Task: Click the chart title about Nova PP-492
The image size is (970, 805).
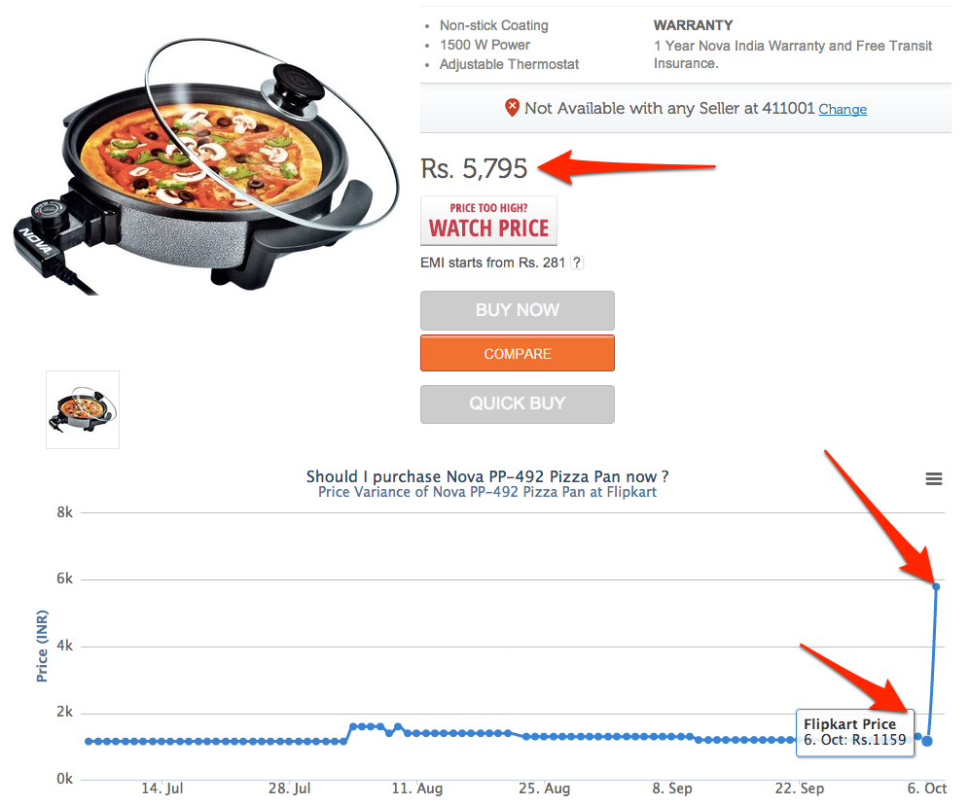Action: click(487, 476)
